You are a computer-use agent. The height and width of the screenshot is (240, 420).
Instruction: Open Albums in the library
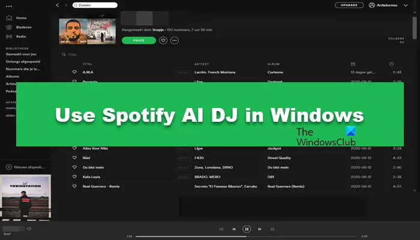tap(13, 76)
